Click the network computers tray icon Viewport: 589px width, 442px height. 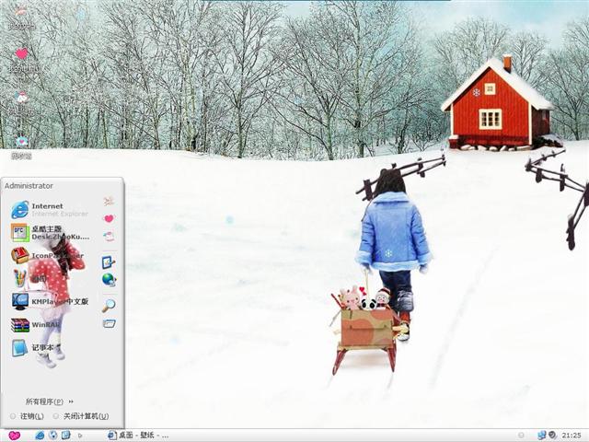point(541,436)
